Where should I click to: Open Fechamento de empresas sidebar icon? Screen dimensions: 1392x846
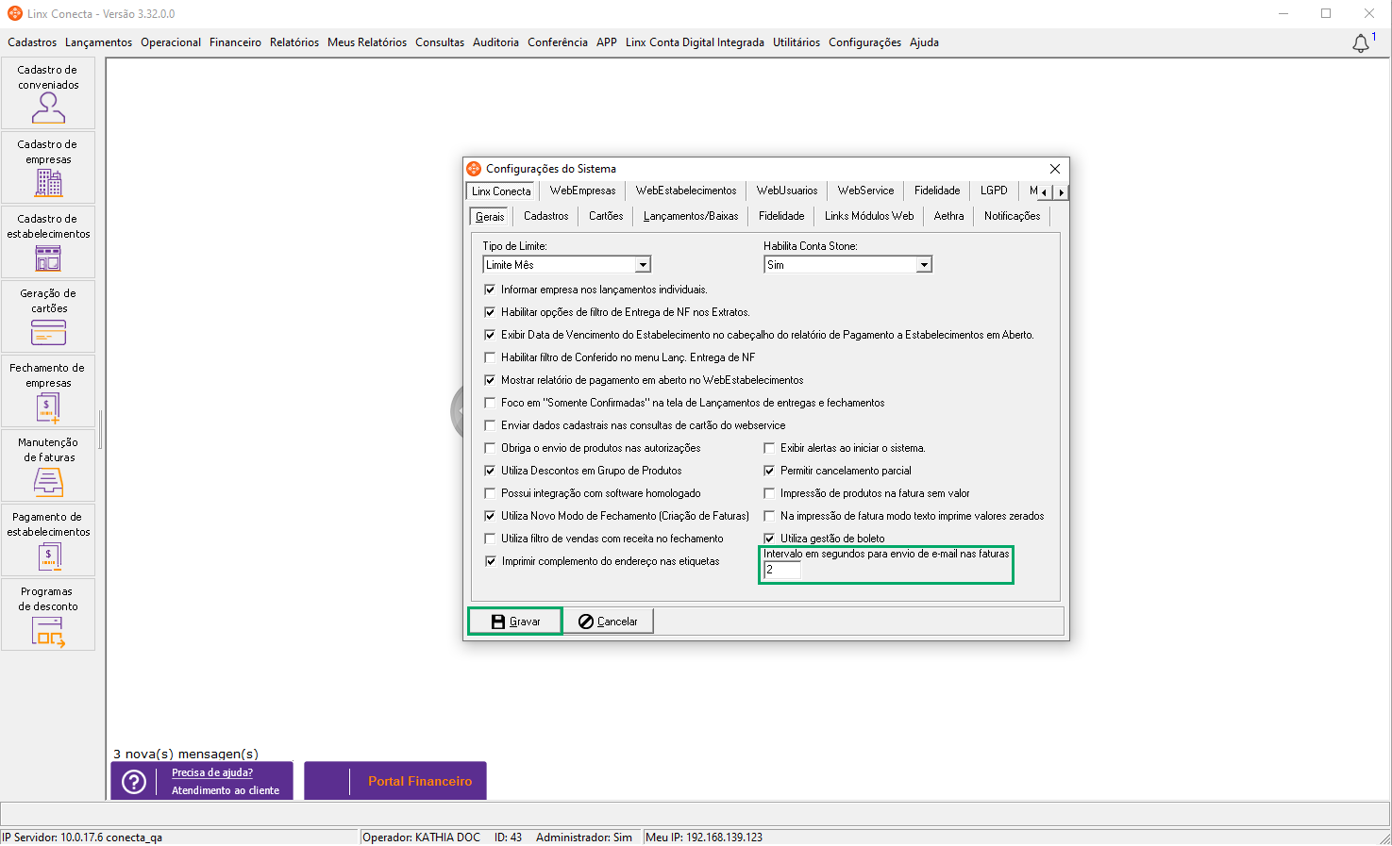click(48, 390)
